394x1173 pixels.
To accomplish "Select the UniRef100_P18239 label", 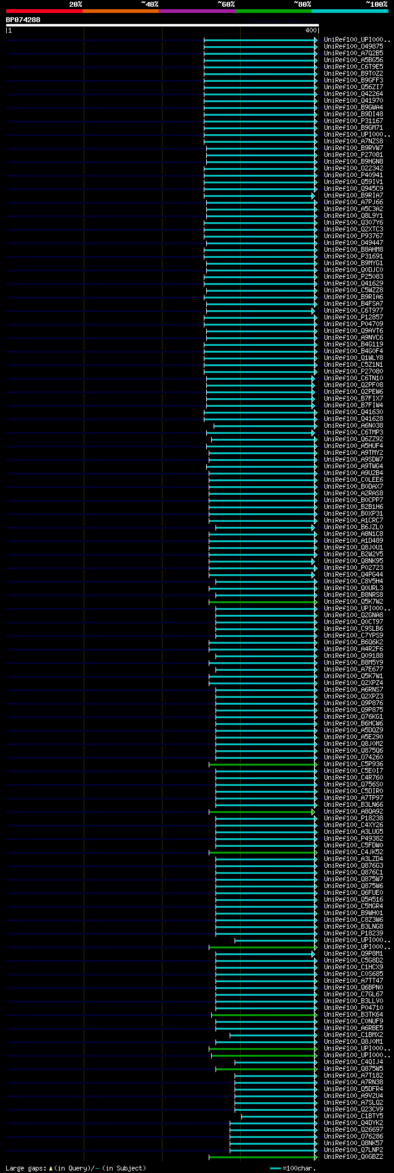I will pos(353,933).
